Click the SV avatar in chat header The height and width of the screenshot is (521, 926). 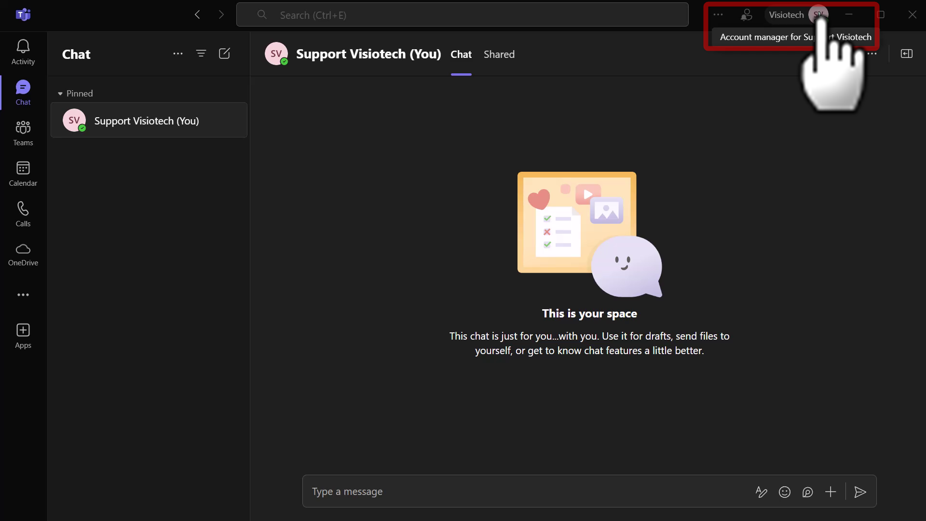click(x=276, y=54)
